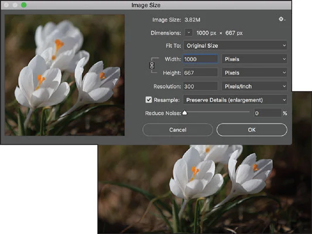The width and height of the screenshot is (312, 234).
Task: Click the Width input field showing 1000
Action: click(200, 59)
